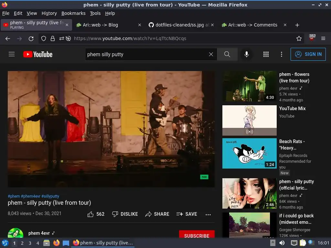The image size is (331, 248).
Task: Click the YouTube search magnifier button
Action: click(227, 54)
